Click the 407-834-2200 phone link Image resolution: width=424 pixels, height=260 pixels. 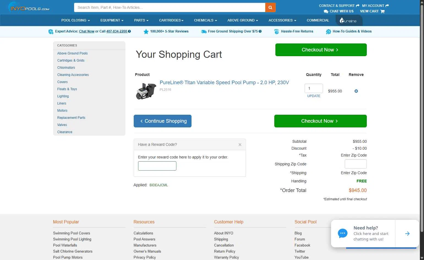pos(117,31)
